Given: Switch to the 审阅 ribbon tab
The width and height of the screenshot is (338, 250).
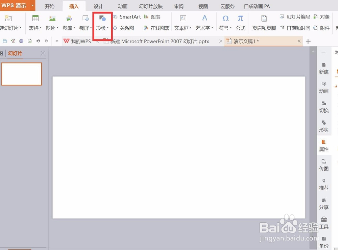Looking at the screenshot, I should [179, 6].
